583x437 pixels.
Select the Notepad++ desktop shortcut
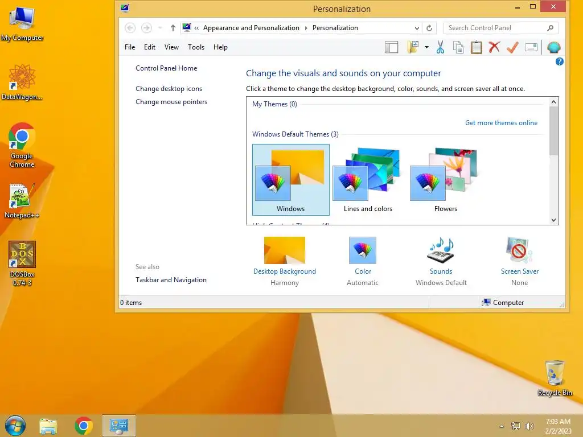click(22, 201)
